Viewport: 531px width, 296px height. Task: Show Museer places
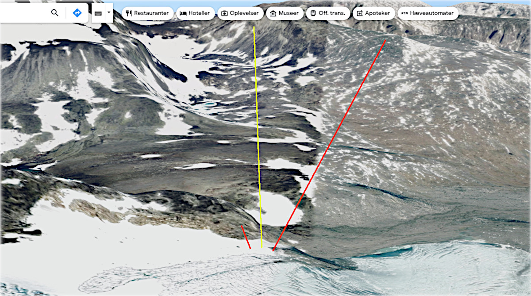click(x=285, y=13)
